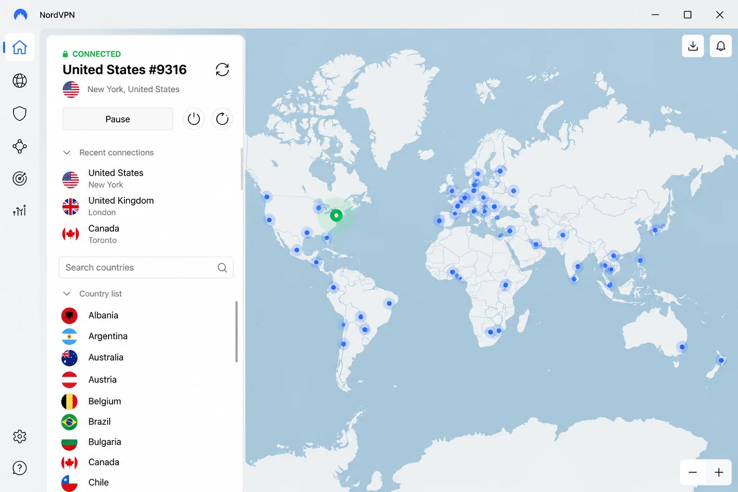This screenshot has width=738, height=492.
Task: Click the Search countries field
Action: point(146,268)
